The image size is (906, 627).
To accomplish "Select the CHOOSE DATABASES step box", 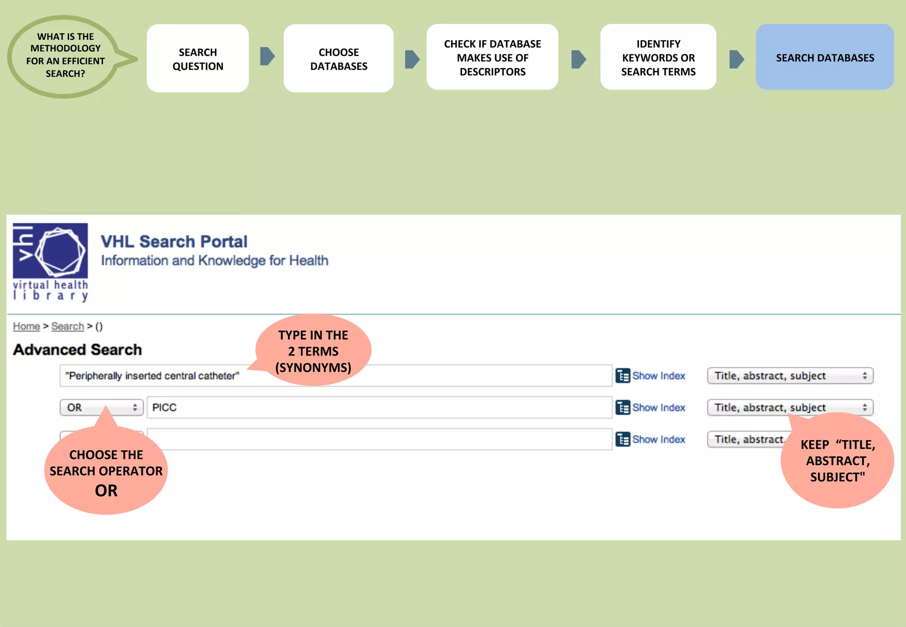I will (x=339, y=58).
